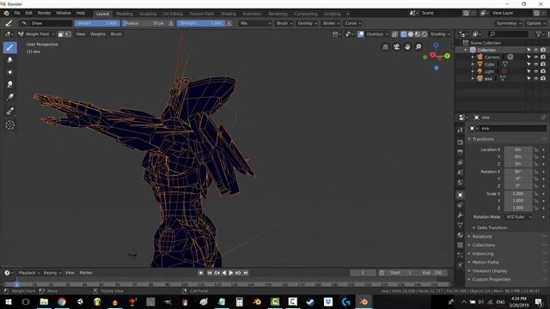Select wireframe viewport shading mode
The height and width of the screenshot is (309, 550).
pos(404,34)
